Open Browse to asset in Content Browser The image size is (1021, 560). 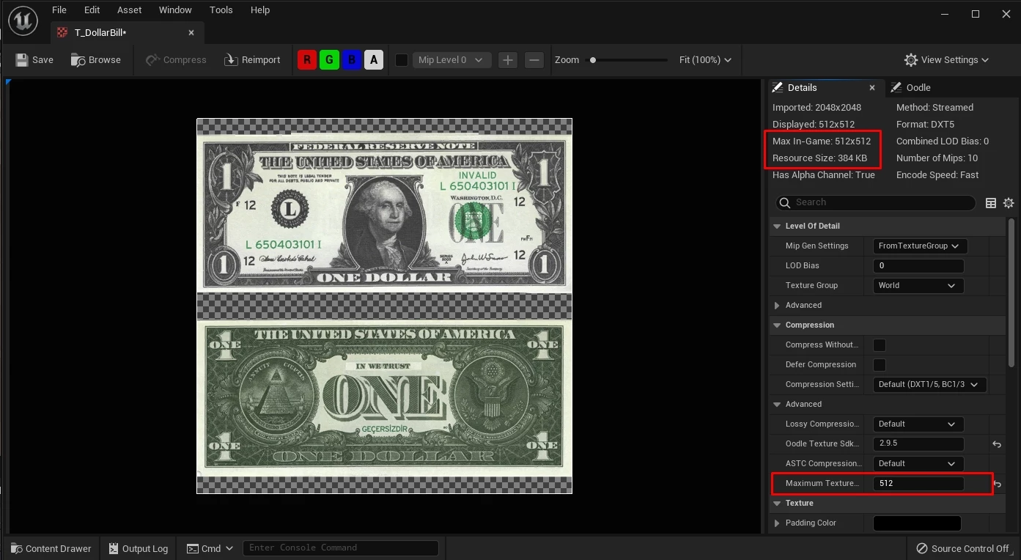coord(78,60)
